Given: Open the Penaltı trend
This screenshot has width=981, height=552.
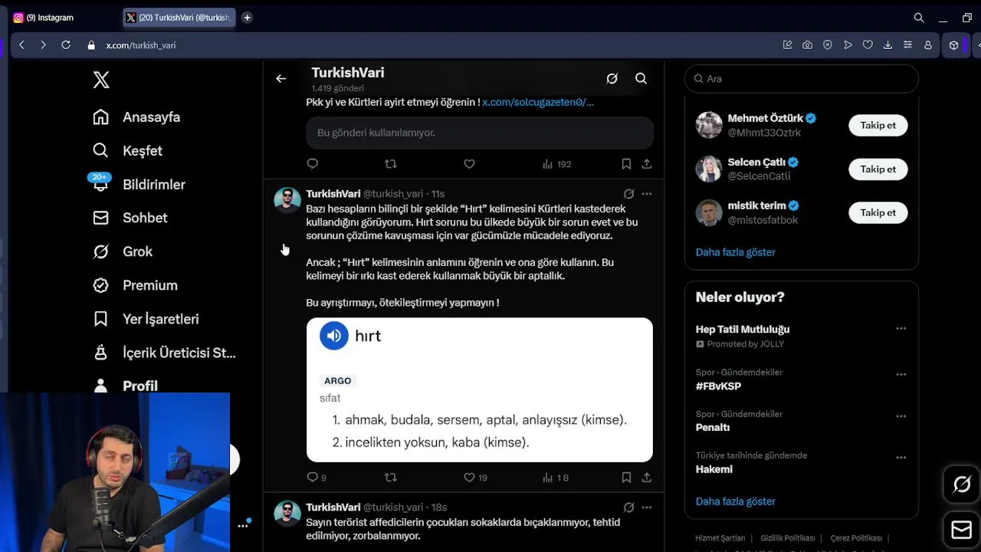Looking at the screenshot, I should (x=713, y=427).
